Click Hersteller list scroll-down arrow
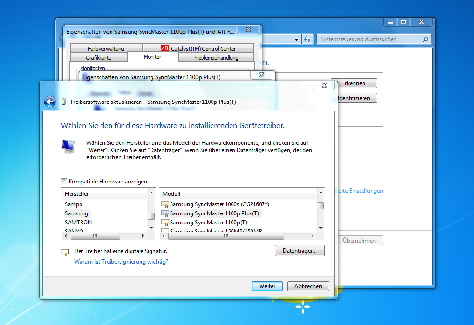474x325 pixels. 151,228
